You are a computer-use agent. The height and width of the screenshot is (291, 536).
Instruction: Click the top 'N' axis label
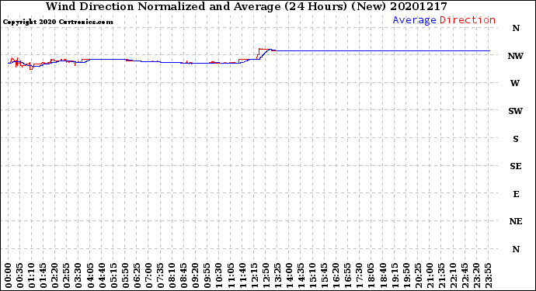point(516,29)
